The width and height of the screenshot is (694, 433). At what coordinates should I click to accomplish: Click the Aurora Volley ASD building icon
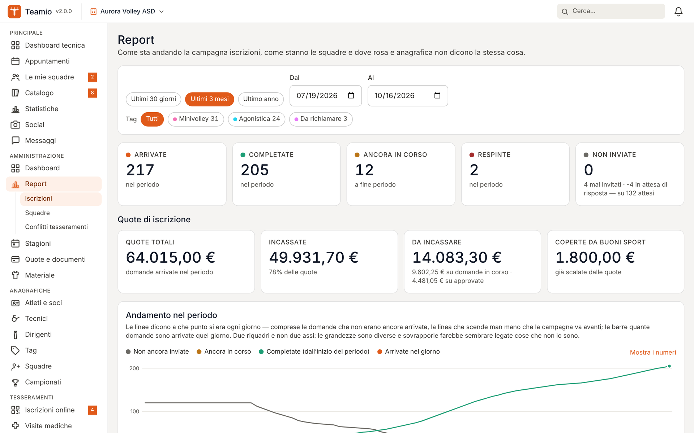click(93, 12)
